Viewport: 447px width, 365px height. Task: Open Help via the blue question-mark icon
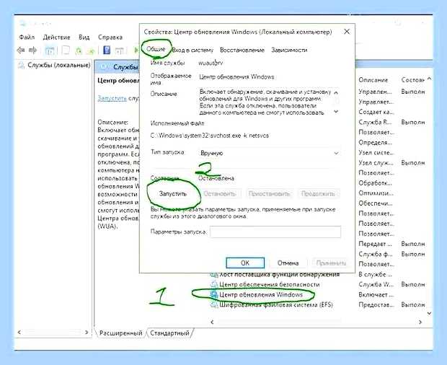[x=107, y=50]
